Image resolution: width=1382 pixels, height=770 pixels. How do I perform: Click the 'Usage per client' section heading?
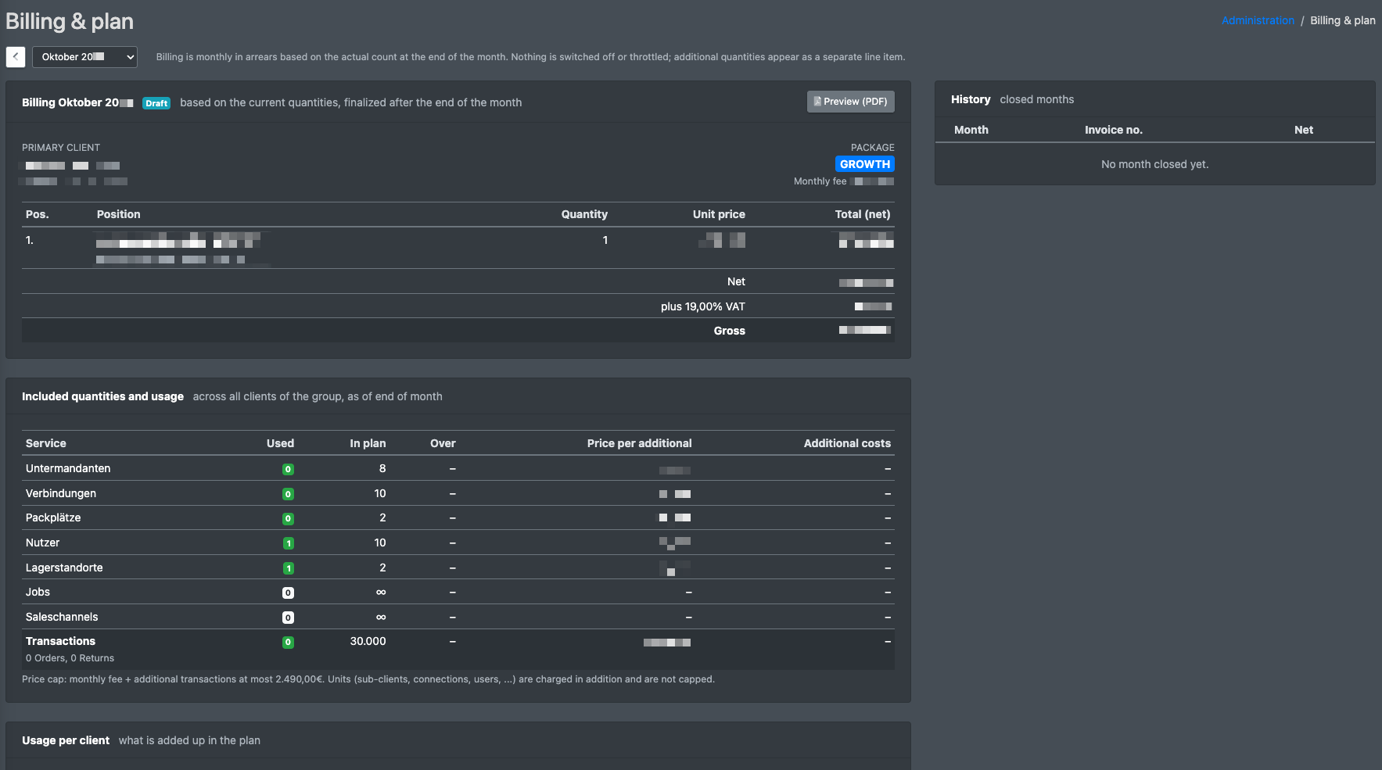tap(66, 740)
